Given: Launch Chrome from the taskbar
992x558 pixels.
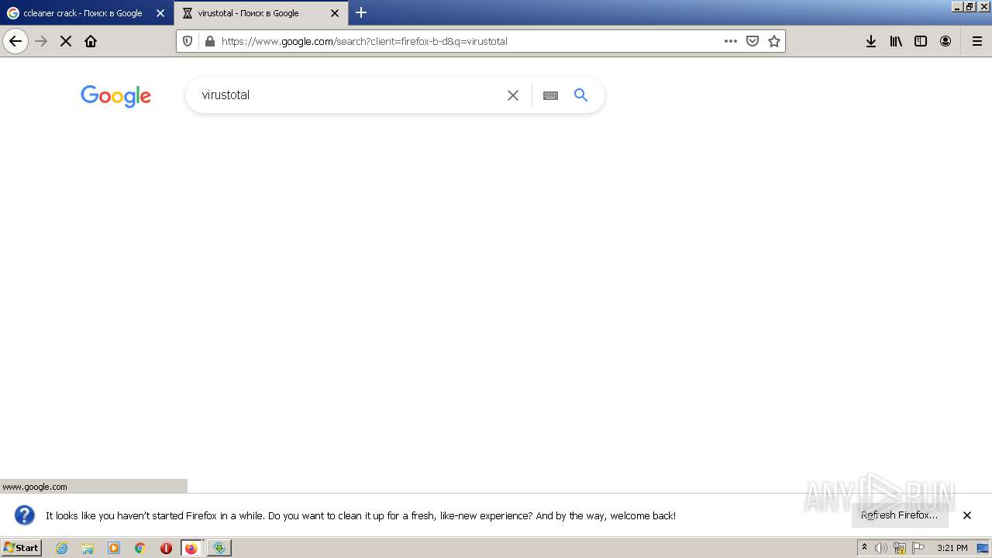Looking at the screenshot, I should coord(140,548).
